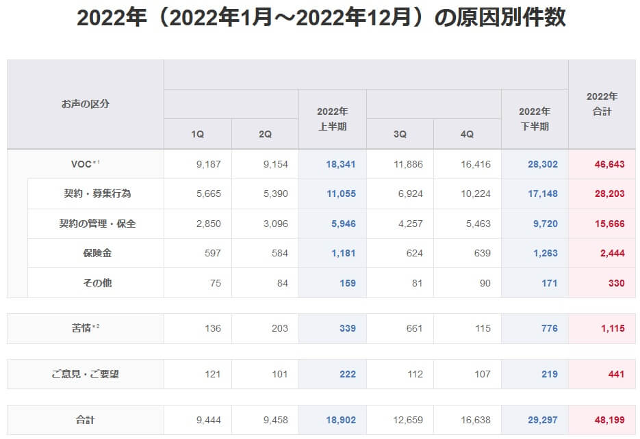
Task: Click the 2022年下半期 column header
Action: click(535, 119)
